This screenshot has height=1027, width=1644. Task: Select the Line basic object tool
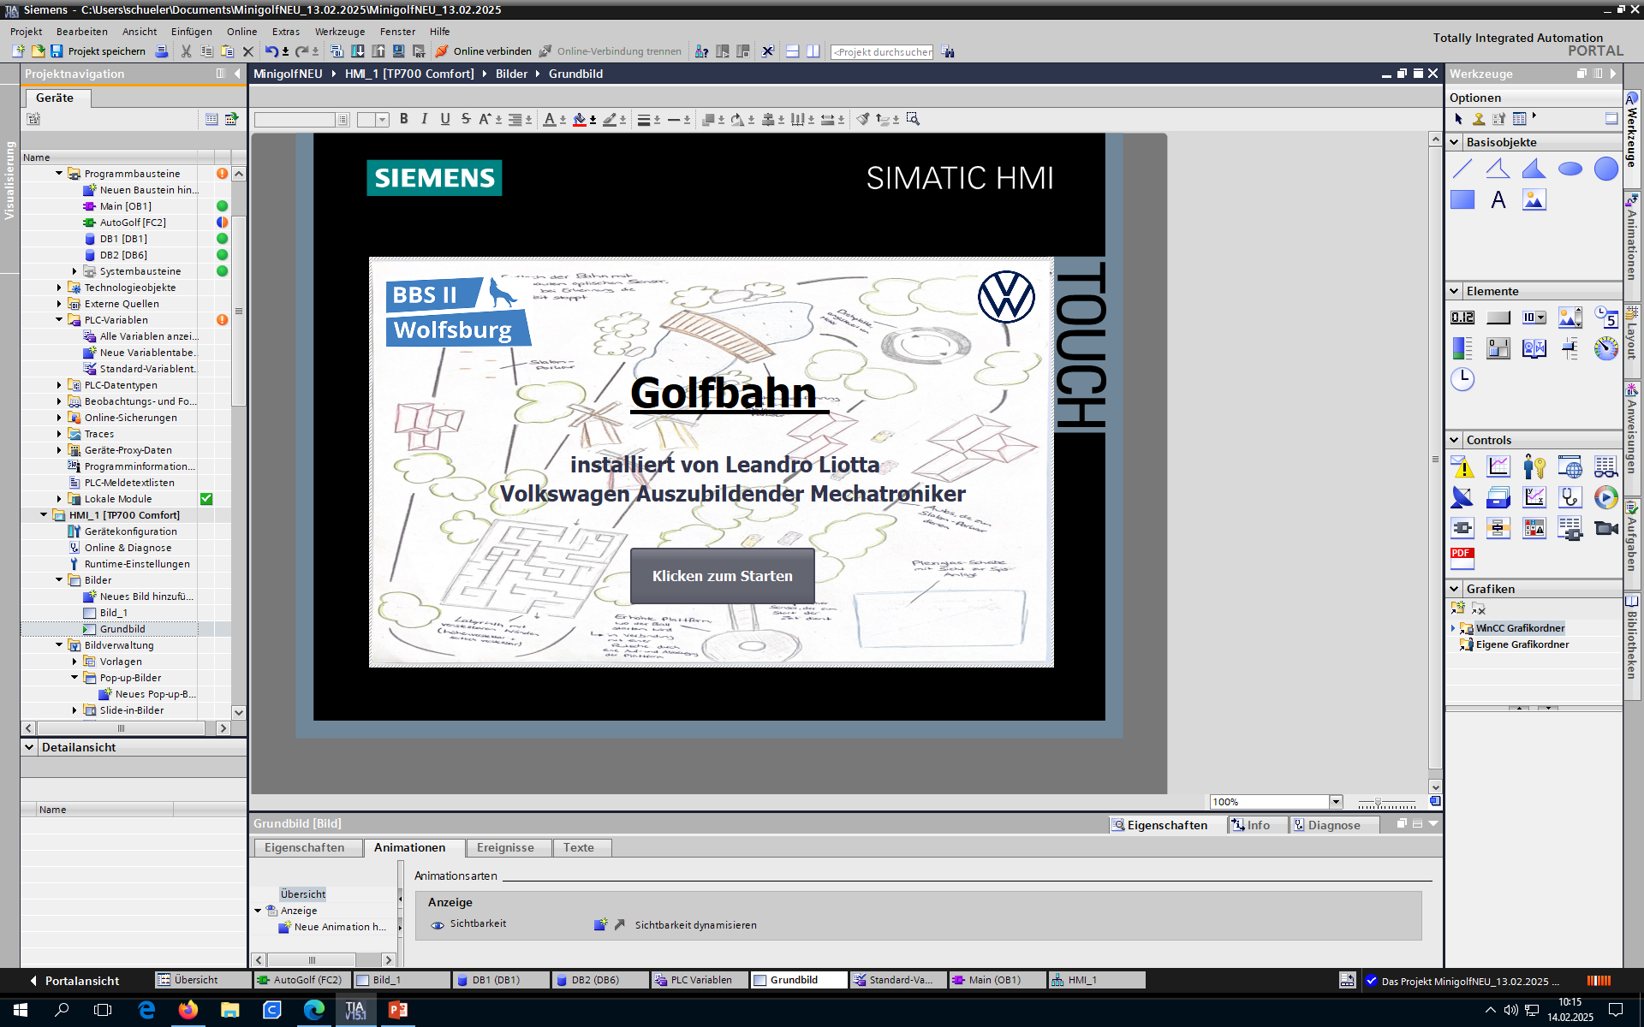click(x=1462, y=169)
